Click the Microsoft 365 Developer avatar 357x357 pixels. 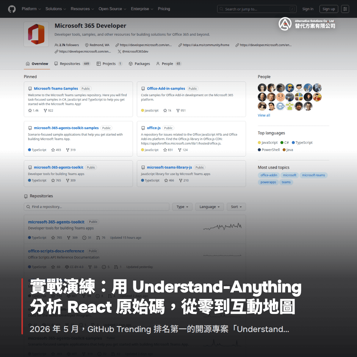pyautogui.click(x=36, y=34)
